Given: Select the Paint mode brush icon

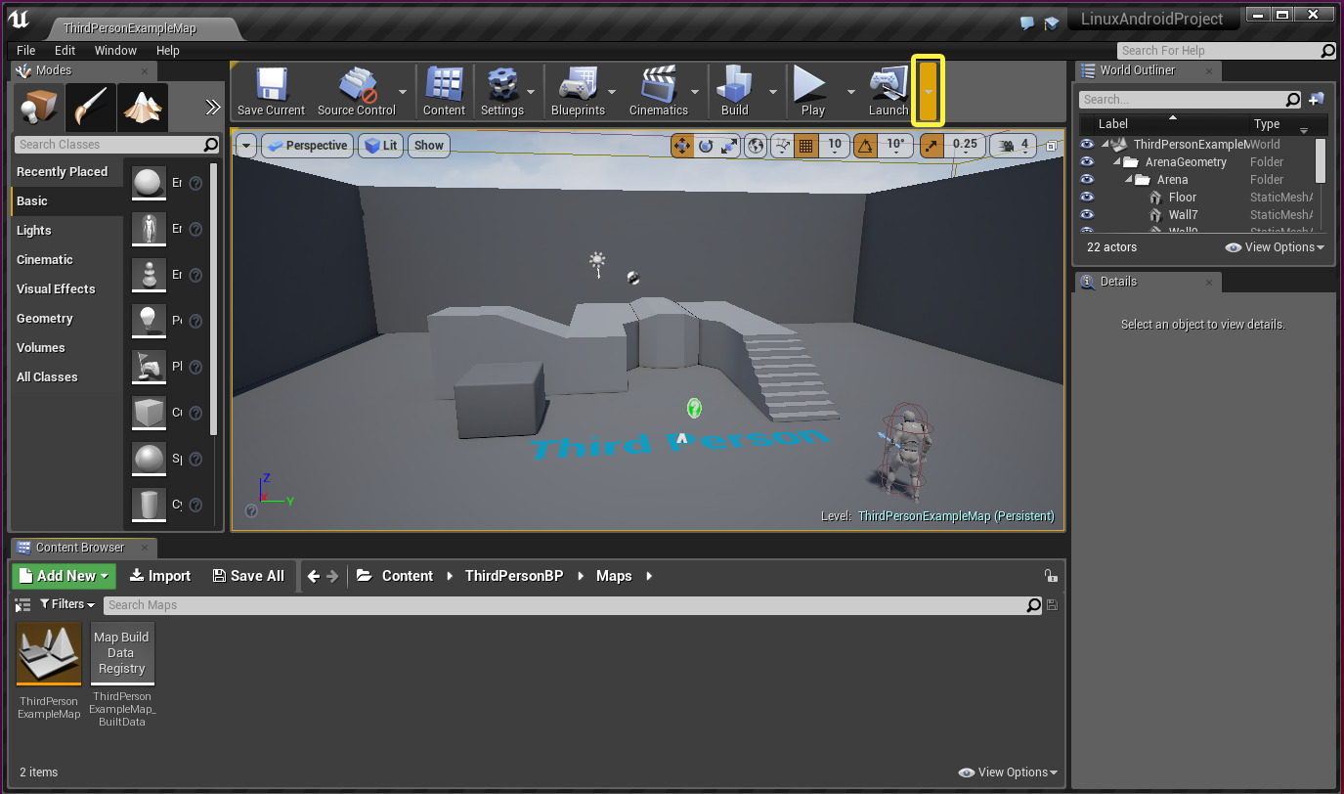Looking at the screenshot, I should [90, 108].
